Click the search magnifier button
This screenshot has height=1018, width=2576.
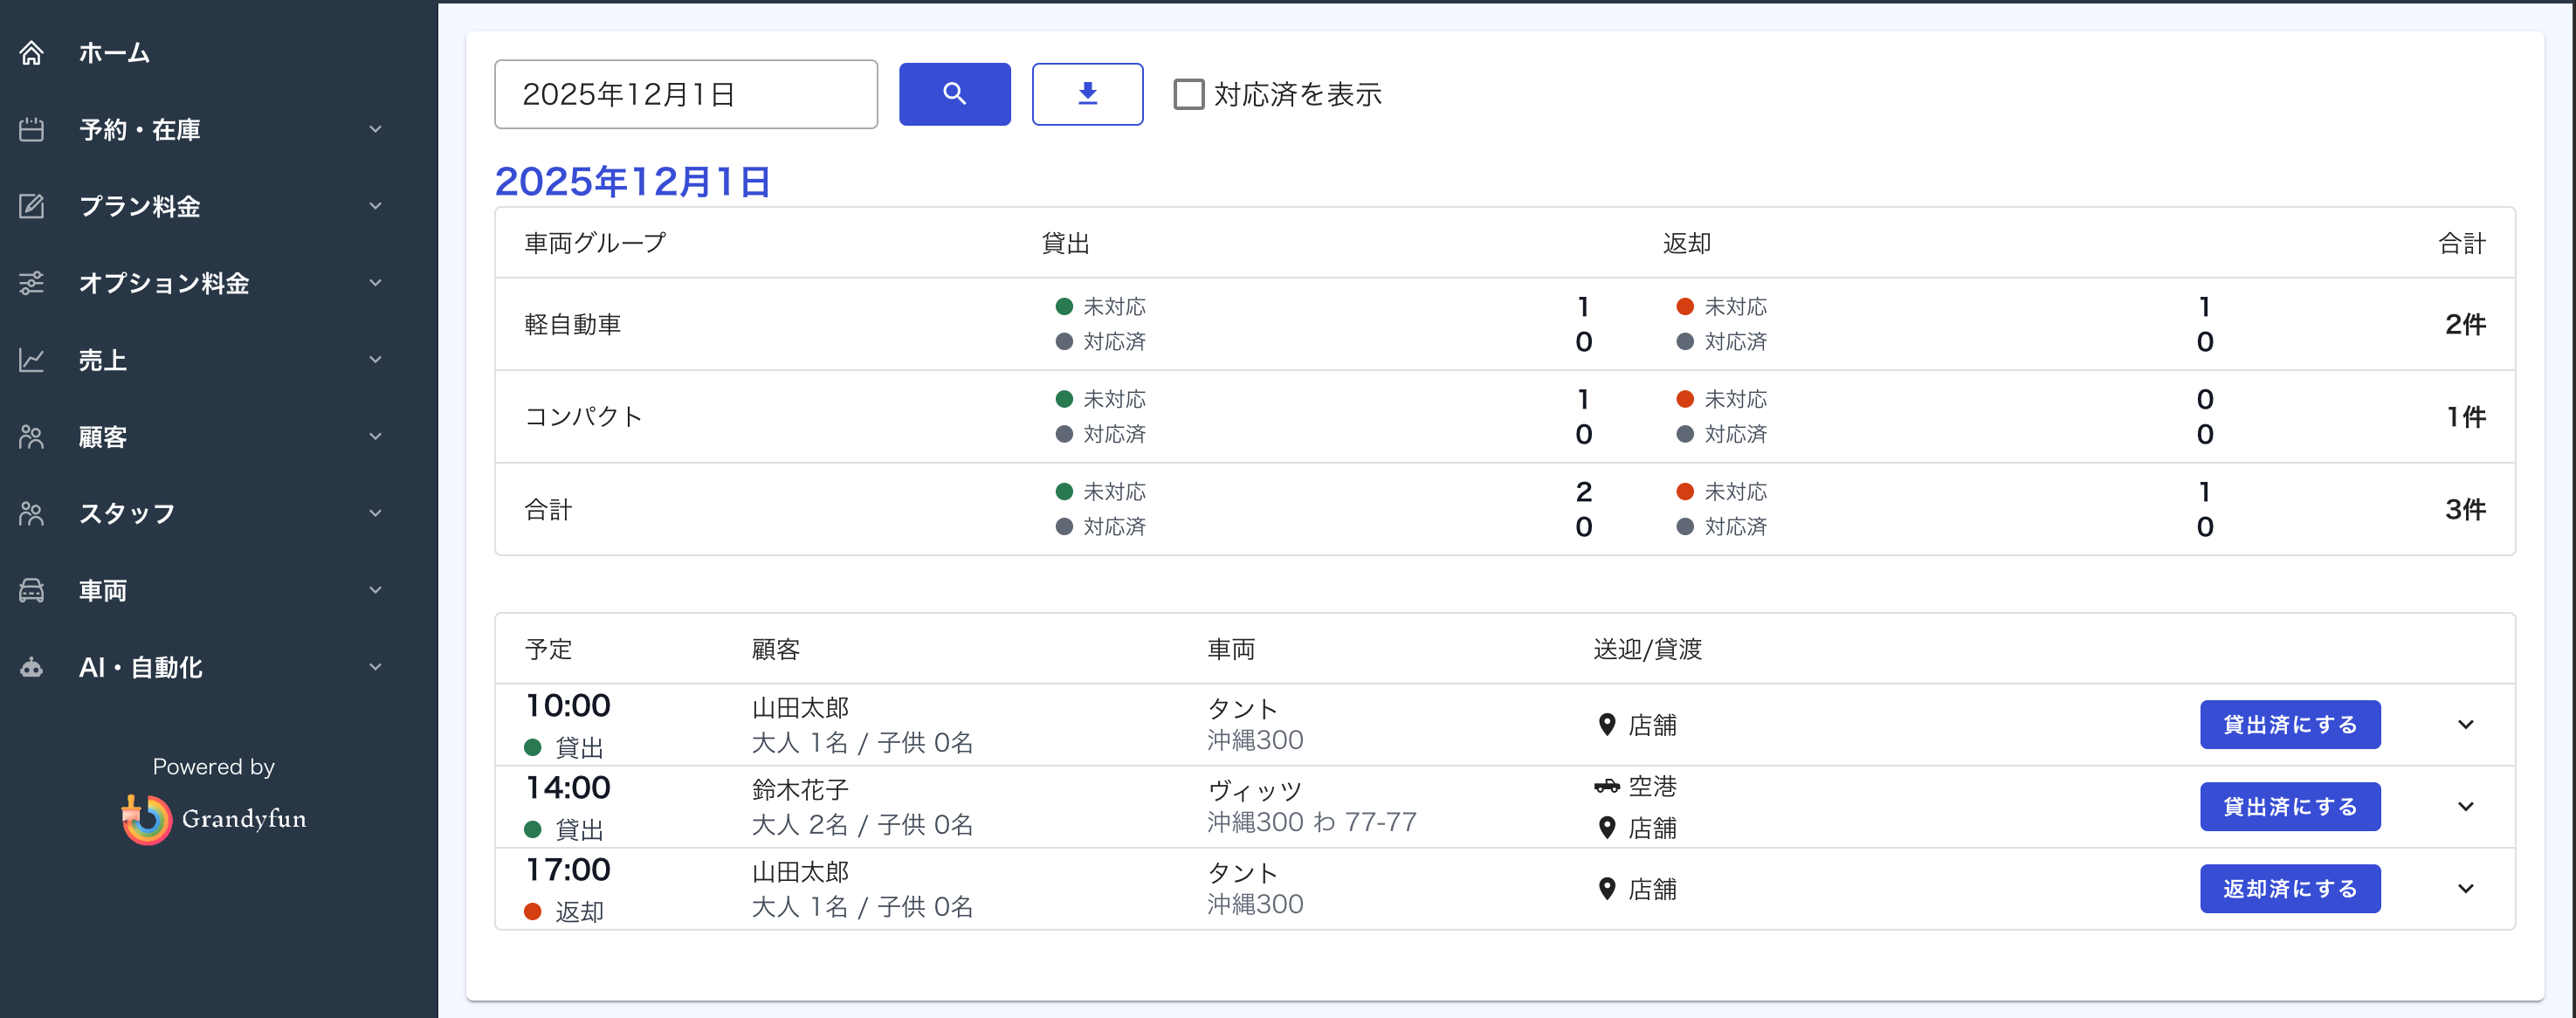point(954,93)
